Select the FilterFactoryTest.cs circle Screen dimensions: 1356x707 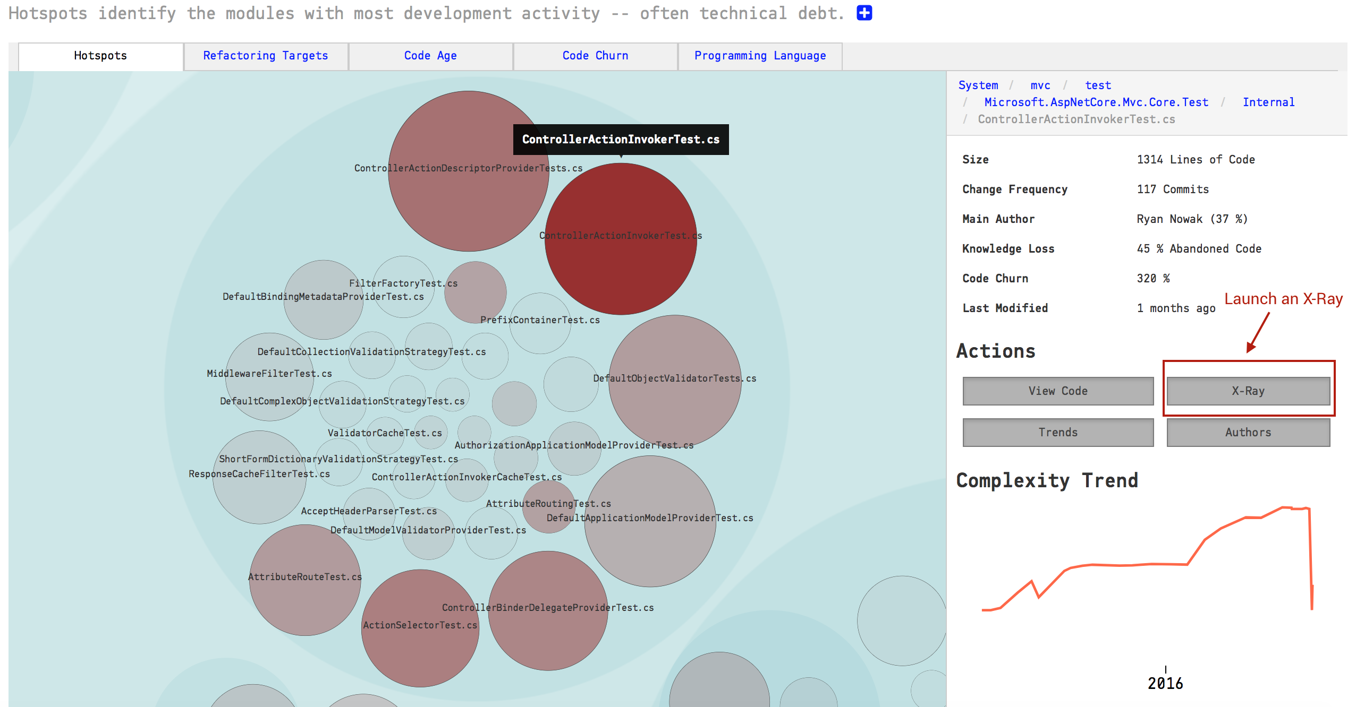403,287
